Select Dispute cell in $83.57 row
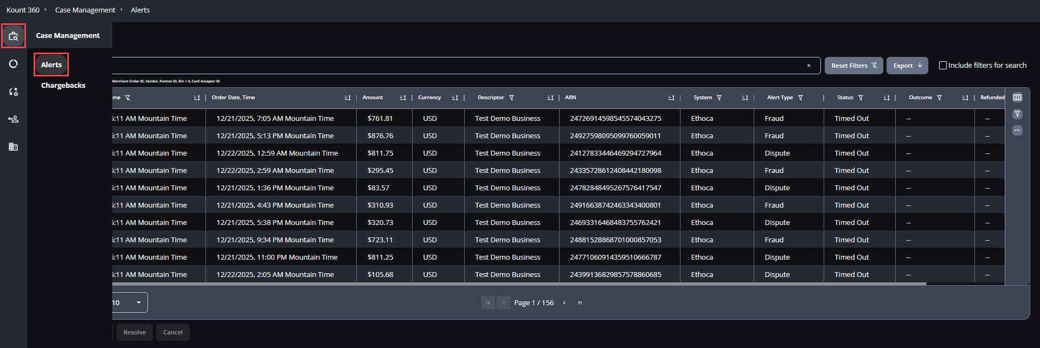Image resolution: width=1040 pixels, height=348 pixels. 777,188
